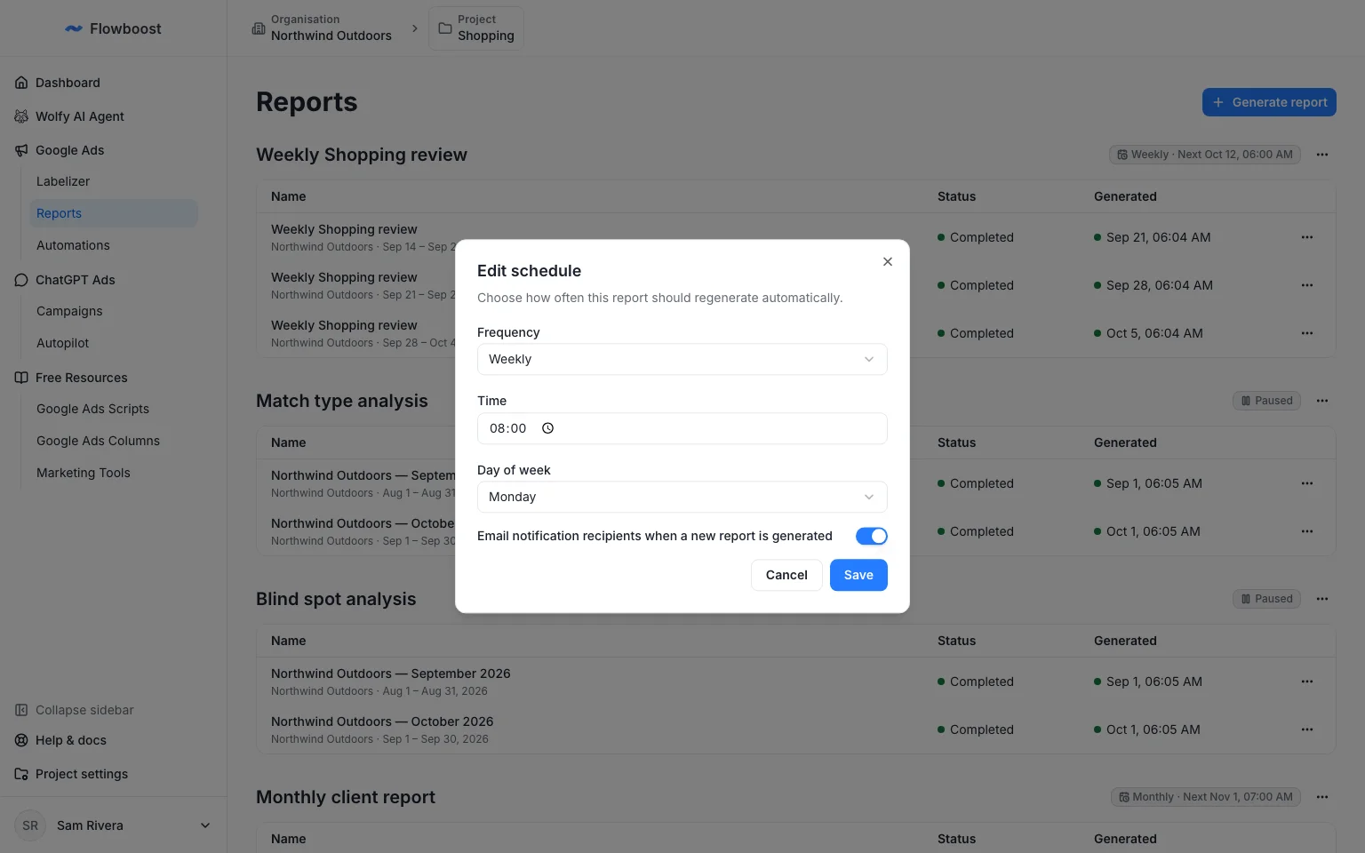Toggle email notification for new reports
The width and height of the screenshot is (1365, 853).
(871, 536)
